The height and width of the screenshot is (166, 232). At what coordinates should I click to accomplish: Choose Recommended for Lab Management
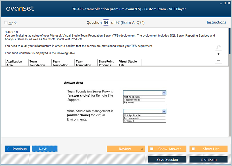pyautogui.click(x=145, y=118)
